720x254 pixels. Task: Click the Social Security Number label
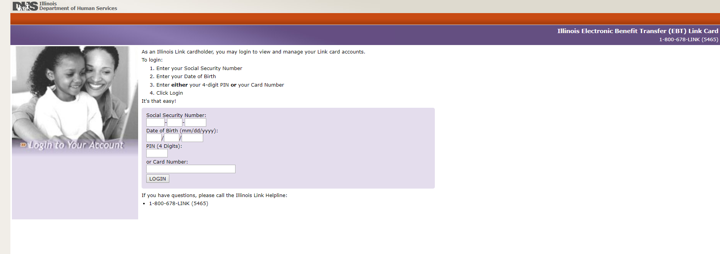[x=176, y=115]
